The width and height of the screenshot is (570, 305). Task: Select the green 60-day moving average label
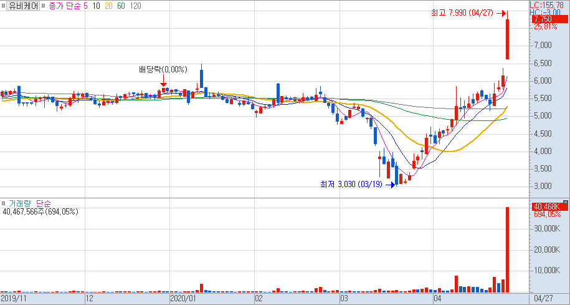coord(121,6)
